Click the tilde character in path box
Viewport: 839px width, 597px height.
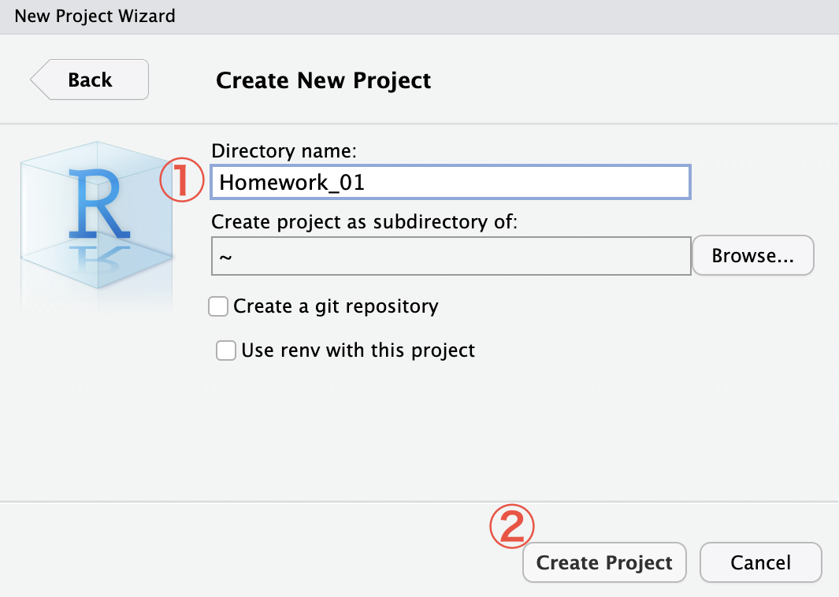(x=226, y=258)
